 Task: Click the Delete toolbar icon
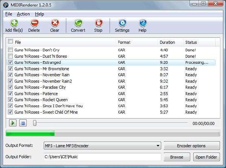(34, 23)
